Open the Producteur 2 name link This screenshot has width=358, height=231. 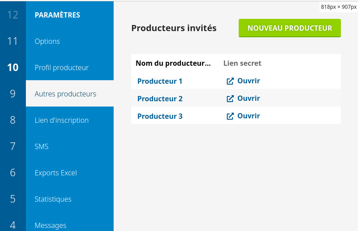pyautogui.click(x=160, y=99)
